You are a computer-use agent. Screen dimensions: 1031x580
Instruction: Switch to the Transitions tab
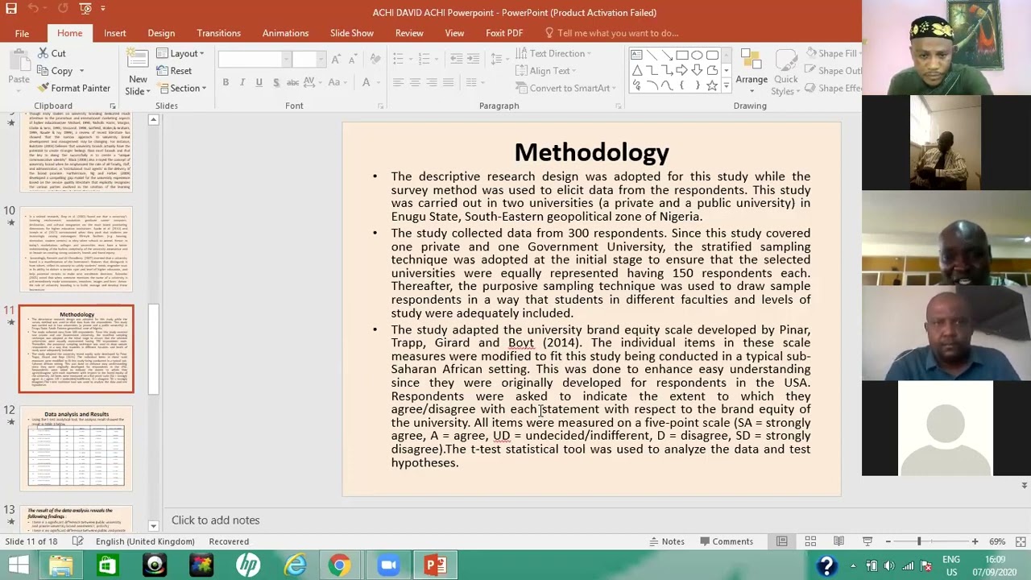[x=218, y=33]
